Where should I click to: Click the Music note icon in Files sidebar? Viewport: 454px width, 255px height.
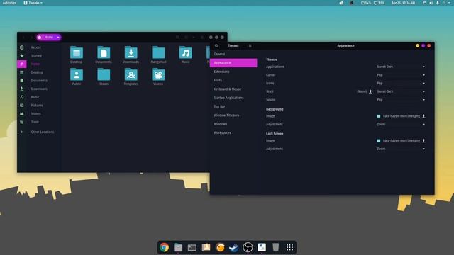[22, 97]
